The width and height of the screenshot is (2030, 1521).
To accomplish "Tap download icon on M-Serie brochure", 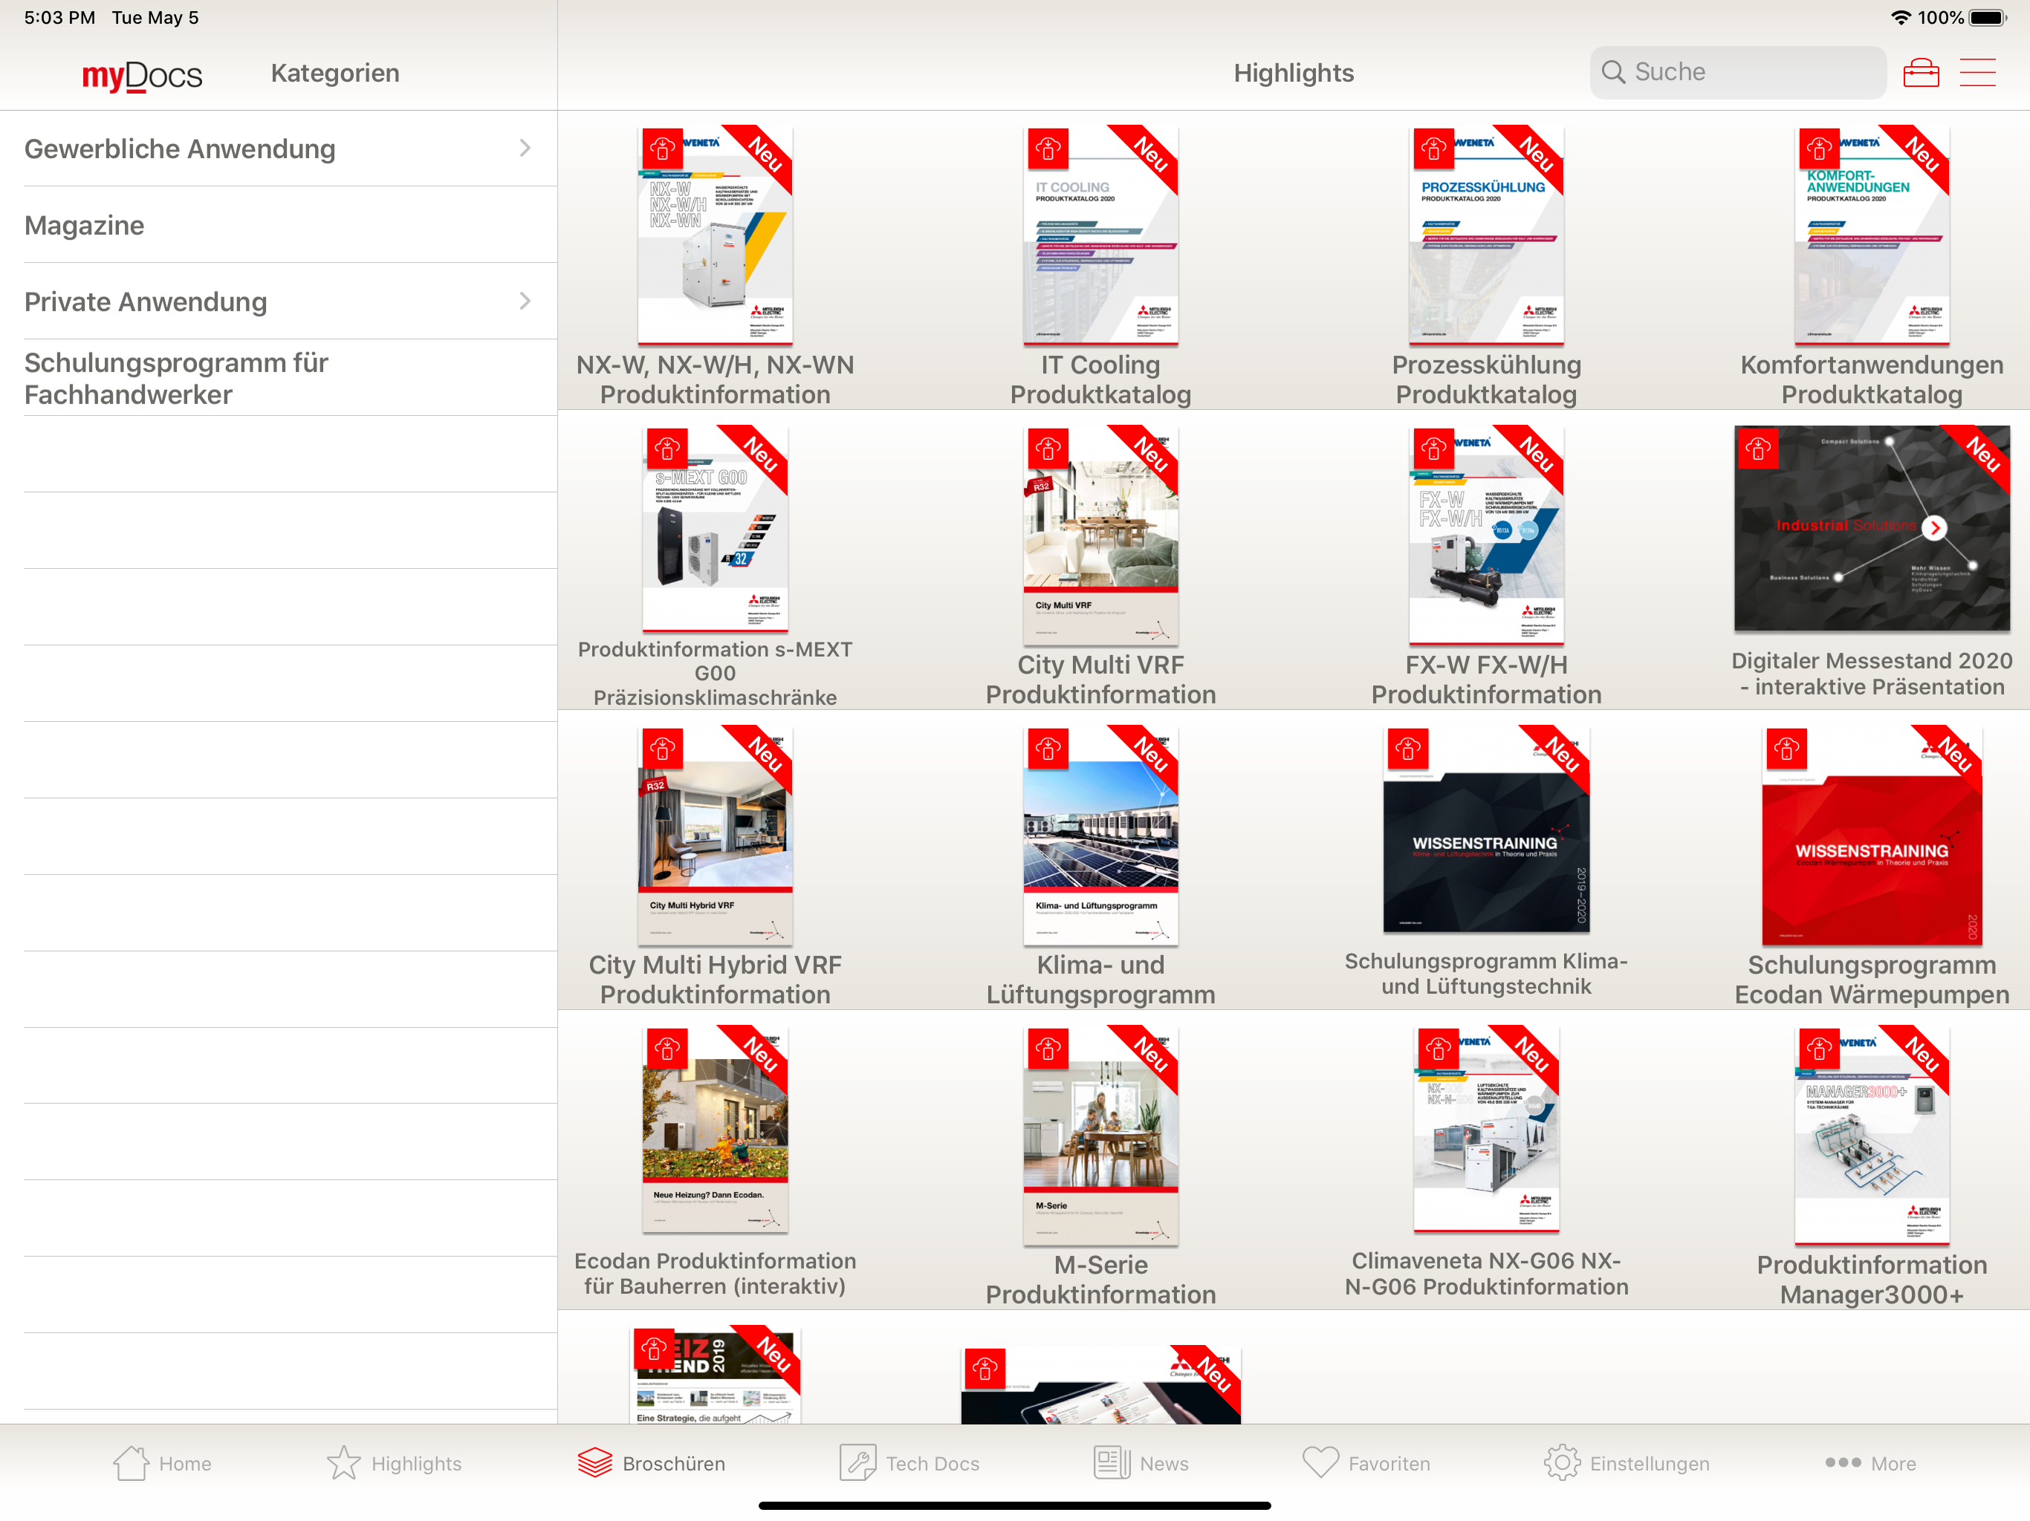I will click(1048, 1049).
